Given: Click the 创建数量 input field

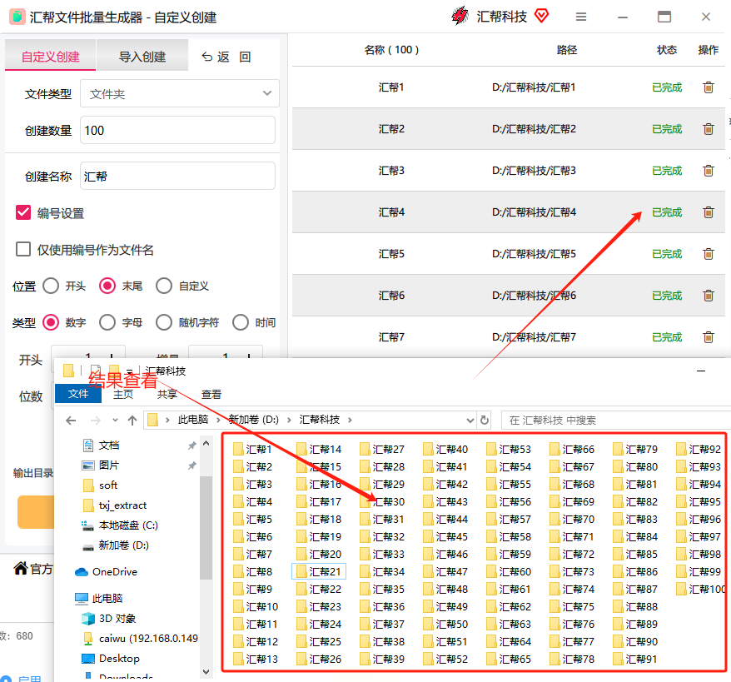Looking at the screenshot, I should [x=177, y=130].
